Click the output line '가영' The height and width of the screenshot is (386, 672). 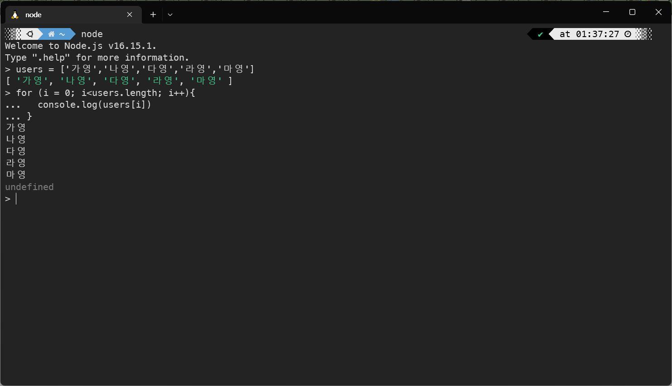click(x=16, y=128)
